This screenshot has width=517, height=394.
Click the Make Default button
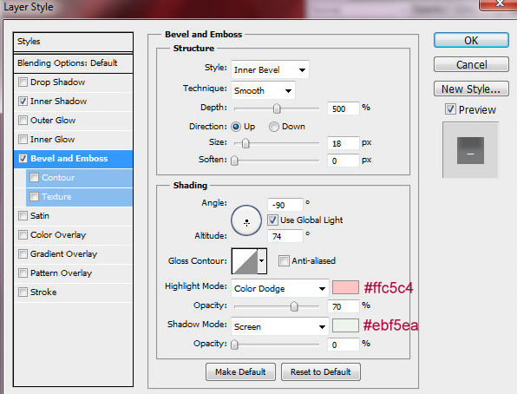tap(240, 372)
